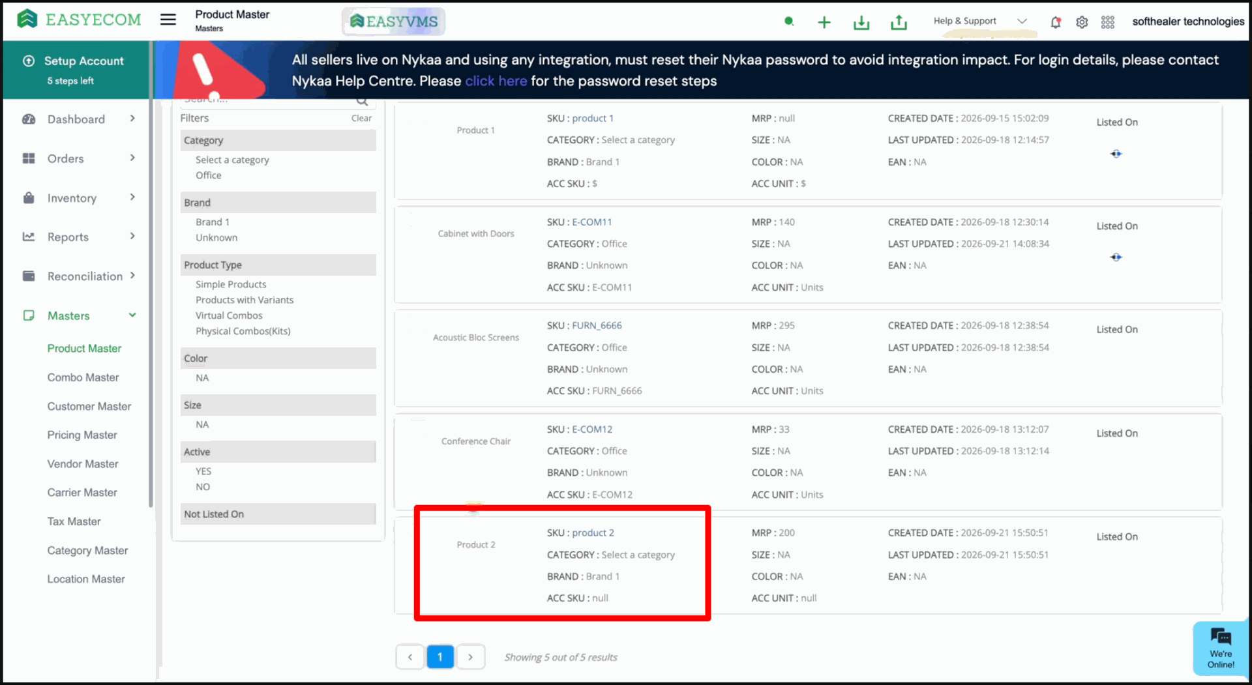Open Combo Master in sidebar
The height and width of the screenshot is (685, 1252).
[x=83, y=377]
